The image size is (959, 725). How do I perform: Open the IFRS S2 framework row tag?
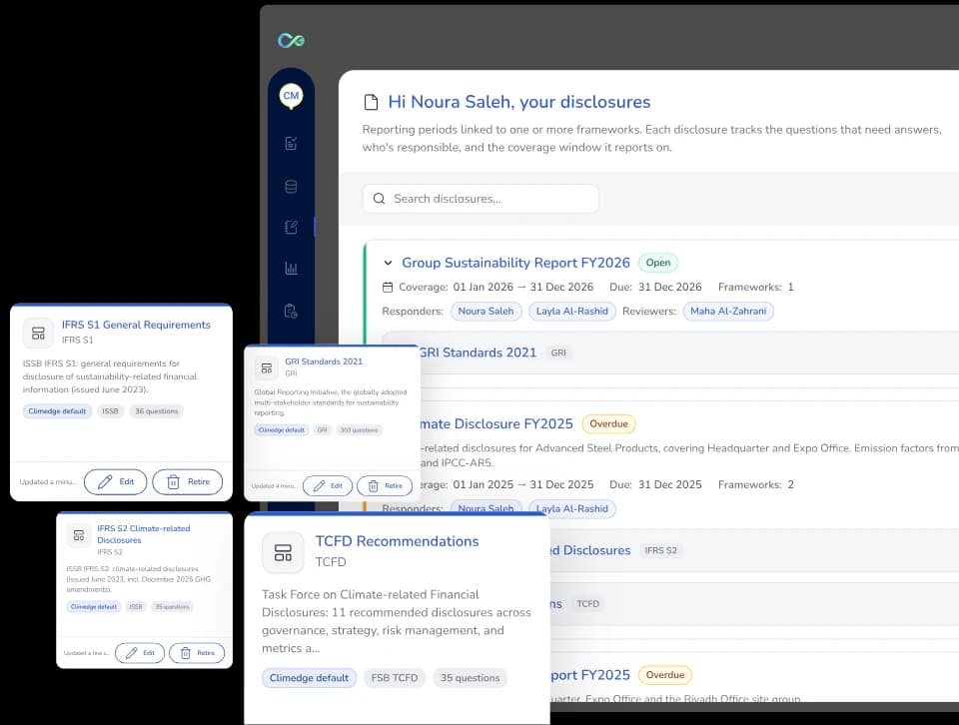pos(660,550)
